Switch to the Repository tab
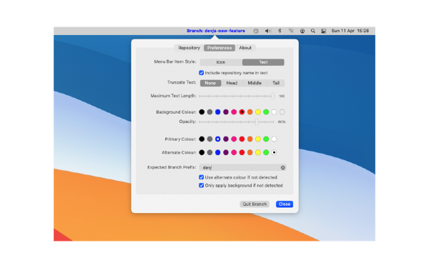 click(189, 48)
